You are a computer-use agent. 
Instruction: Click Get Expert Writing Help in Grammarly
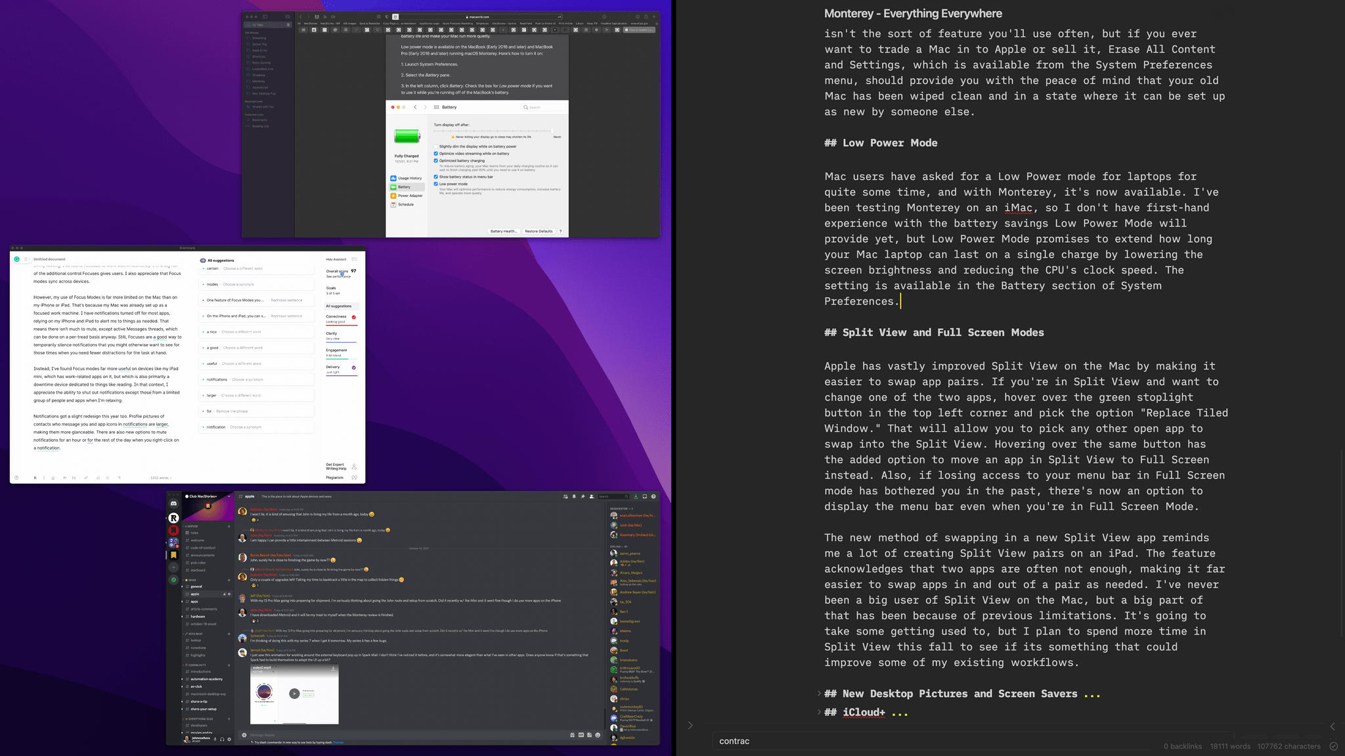[341, 467]
